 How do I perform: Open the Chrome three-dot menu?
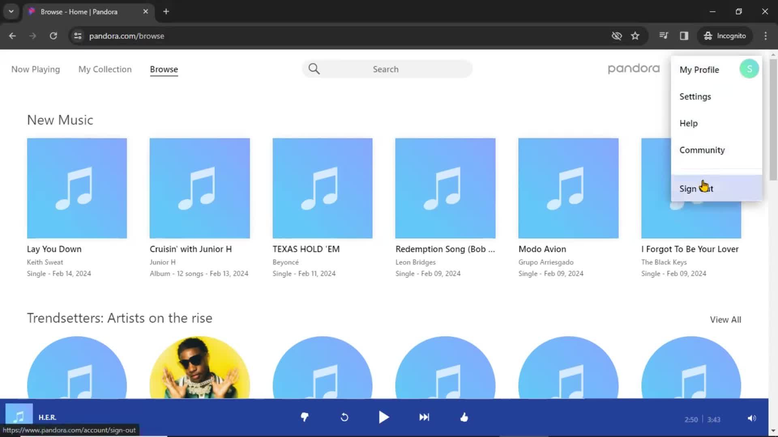coord(765,36)
